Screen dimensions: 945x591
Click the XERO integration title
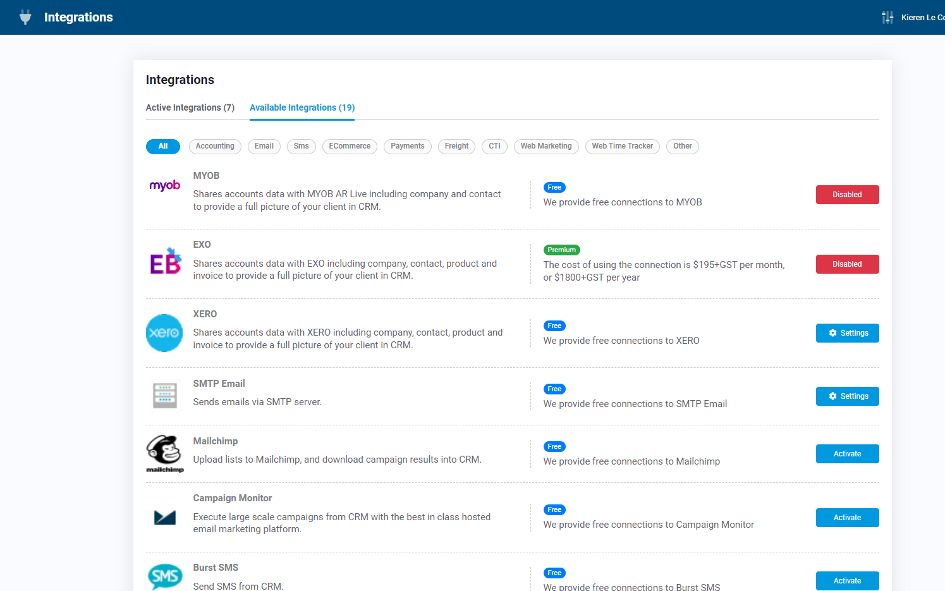(205, 314)
